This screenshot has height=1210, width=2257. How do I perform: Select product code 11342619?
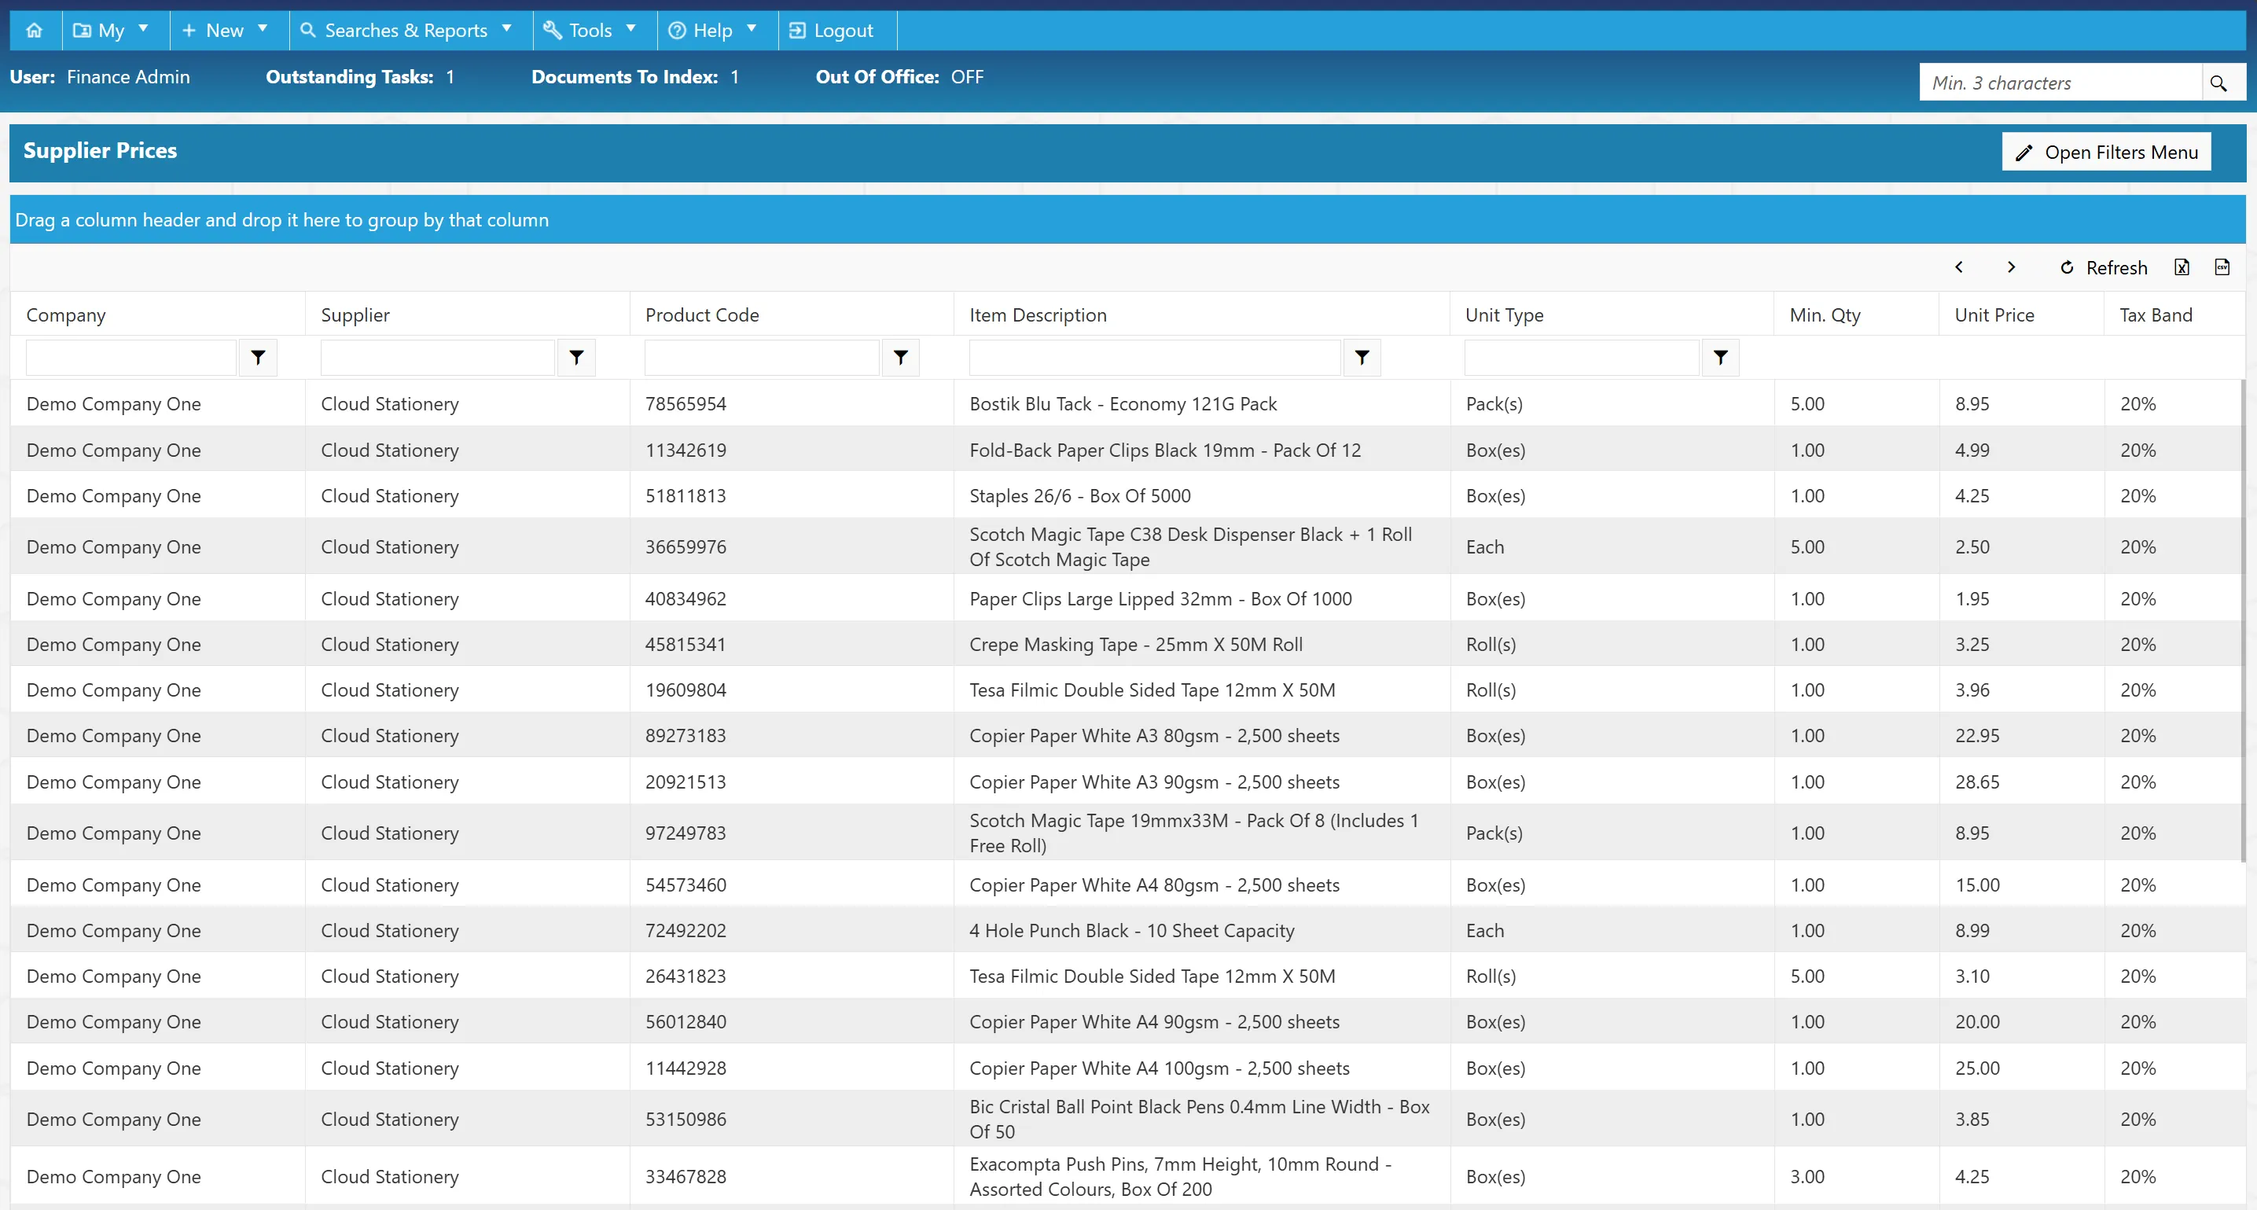pos(686,451)
